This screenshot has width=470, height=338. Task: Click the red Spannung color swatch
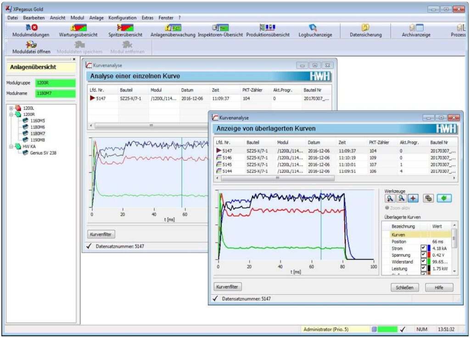pyautogui.click(x=429, y=255)
